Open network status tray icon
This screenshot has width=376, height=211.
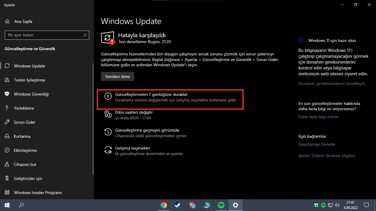pyautogui.click(x=330, y=205)
